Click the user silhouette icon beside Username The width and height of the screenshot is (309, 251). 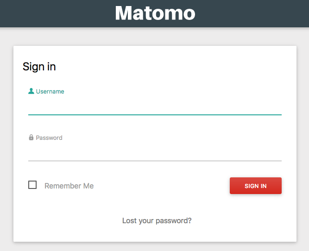(x=31, y=91)
